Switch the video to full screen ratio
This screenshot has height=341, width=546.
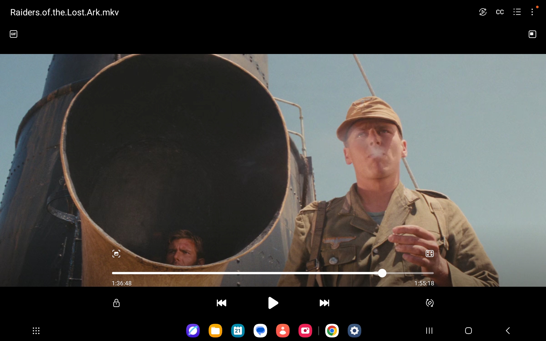[x=429, y=253]
